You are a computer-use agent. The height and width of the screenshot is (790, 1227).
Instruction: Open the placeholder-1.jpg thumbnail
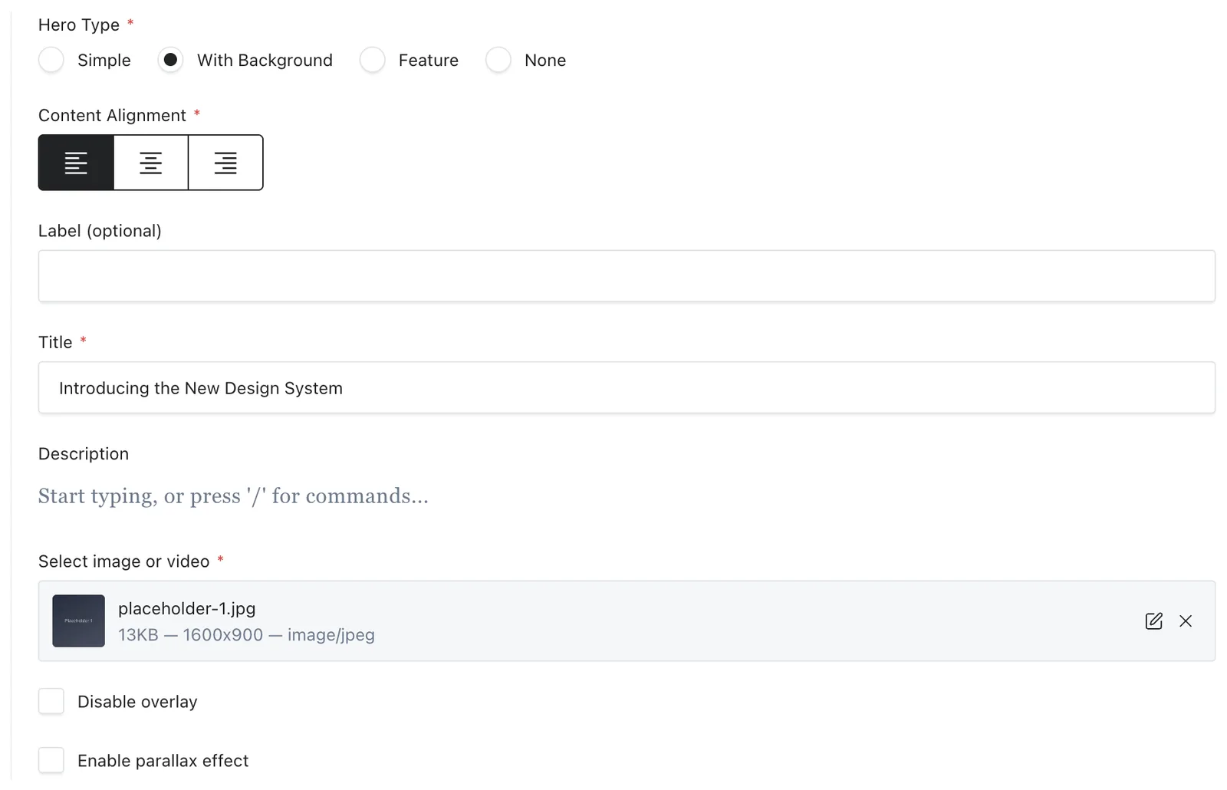point(78,621)
